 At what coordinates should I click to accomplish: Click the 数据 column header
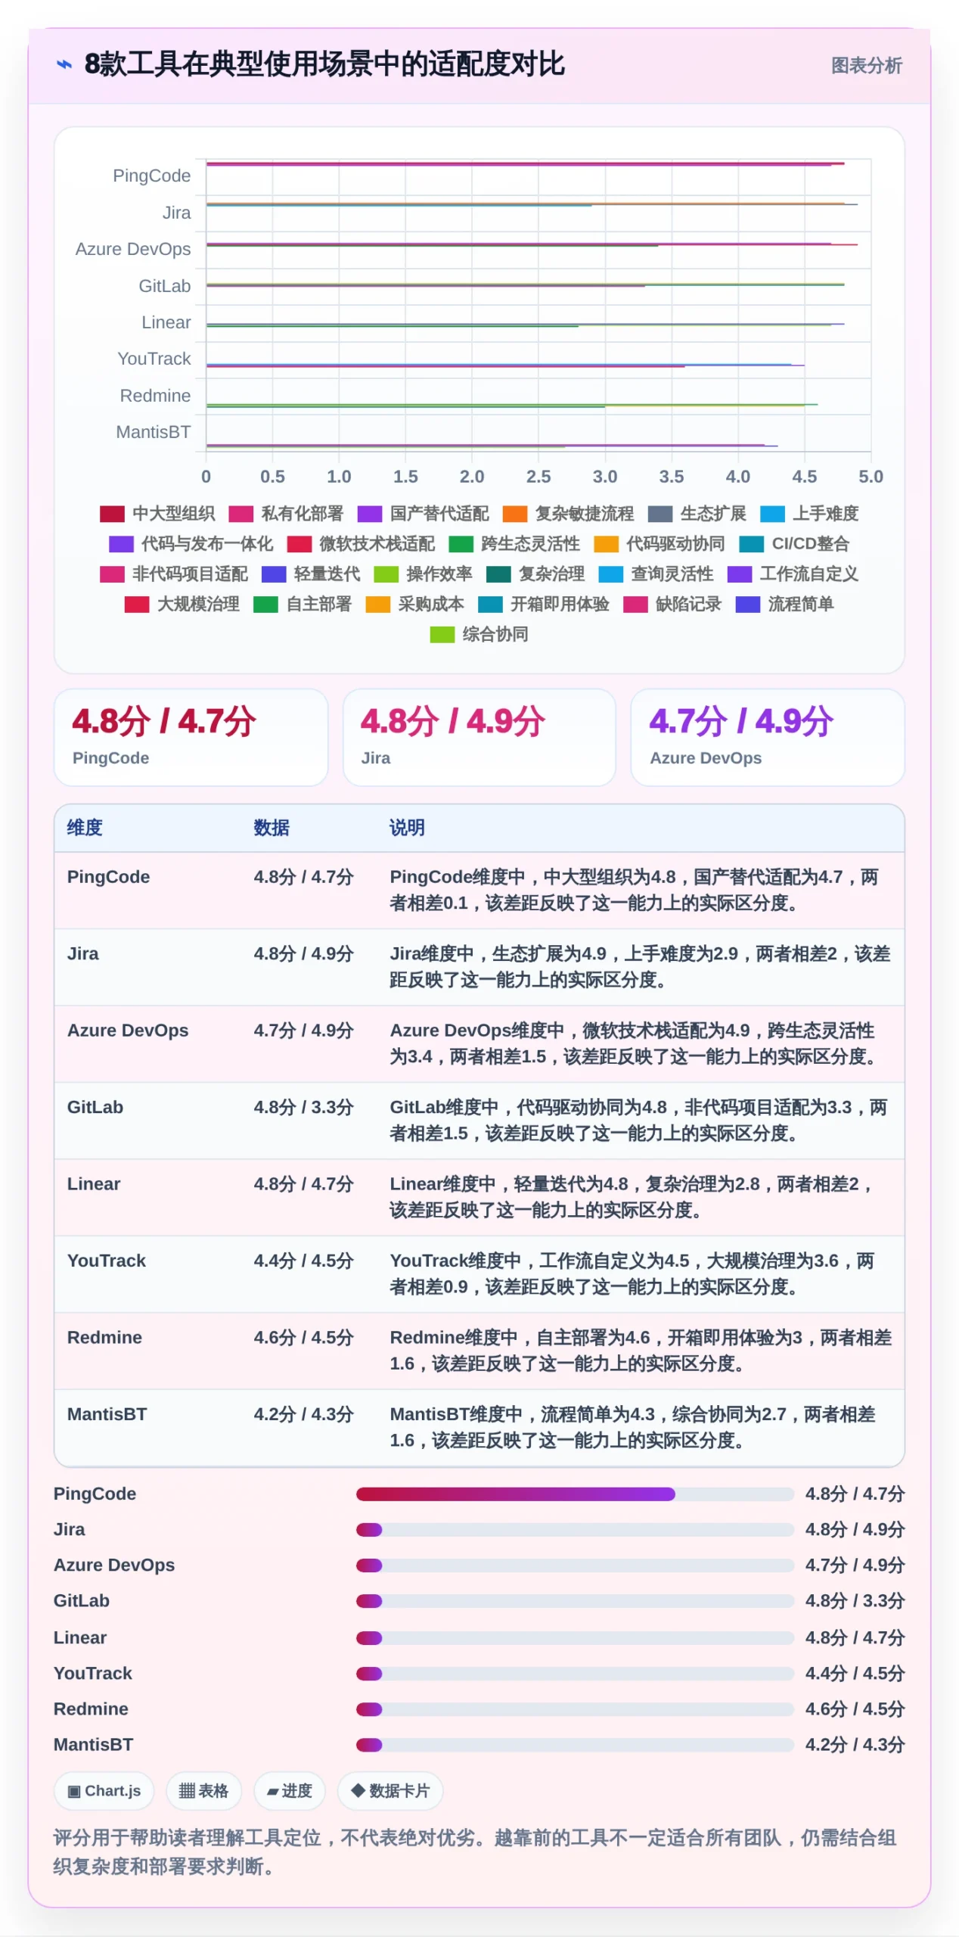[272, 828]
